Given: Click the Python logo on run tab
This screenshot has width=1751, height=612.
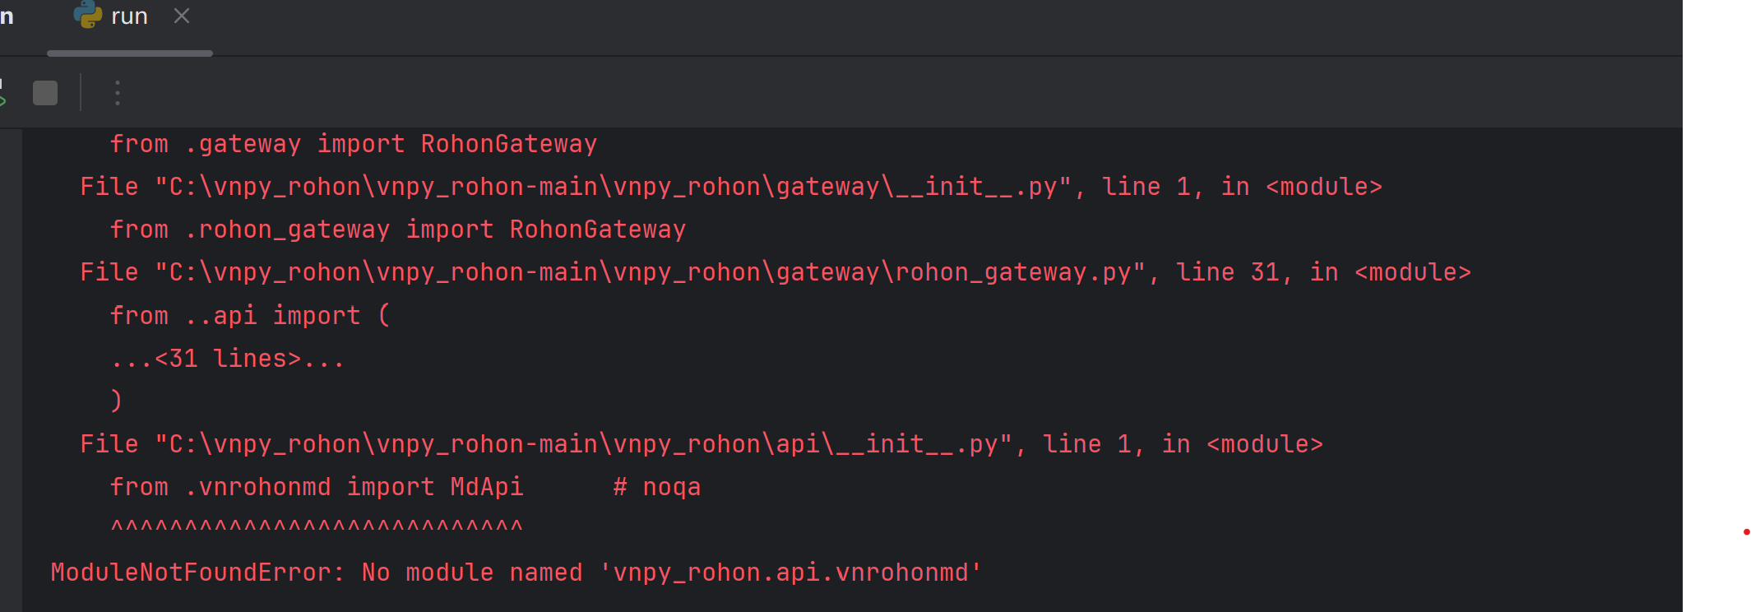Looking at the screenshot, I should coord(88,15).
